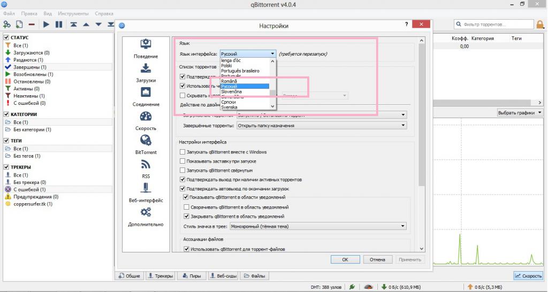Open the Веб-интерфейс settings section
The image size is (548, 292).
coord(146,193)
